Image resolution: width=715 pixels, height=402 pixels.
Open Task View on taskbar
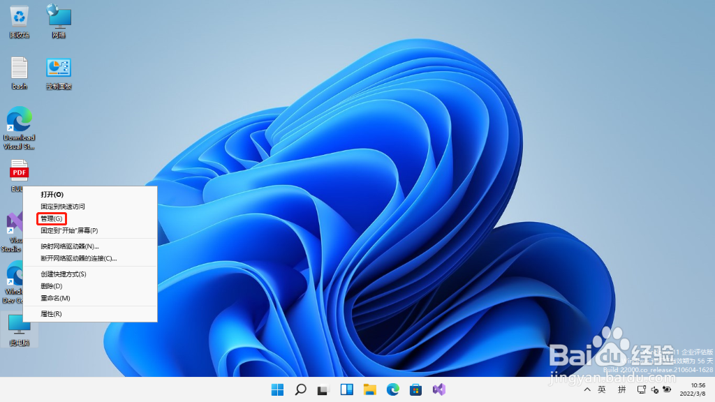(323, 389)
